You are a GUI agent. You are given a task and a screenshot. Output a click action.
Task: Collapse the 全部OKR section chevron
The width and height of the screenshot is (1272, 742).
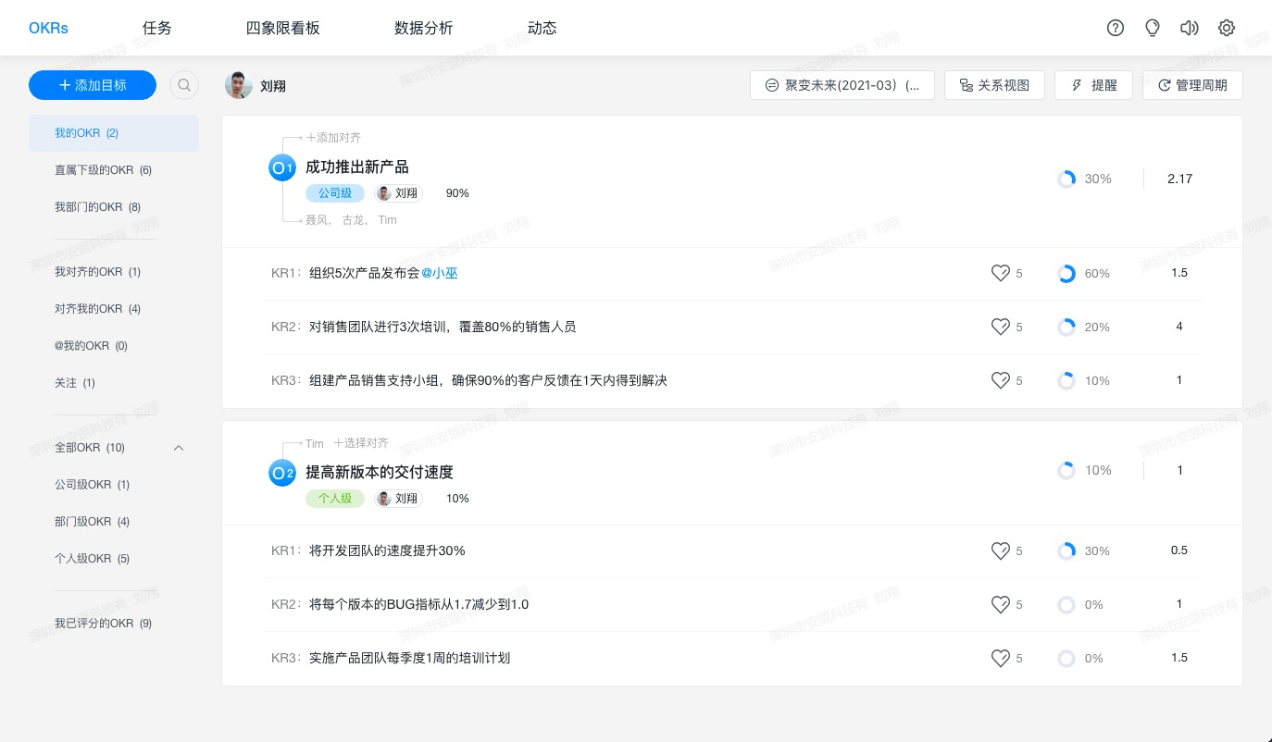tap(179, 448)
